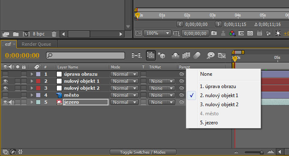Click the Toggle Switches / Modes button

tap(143, 152)
